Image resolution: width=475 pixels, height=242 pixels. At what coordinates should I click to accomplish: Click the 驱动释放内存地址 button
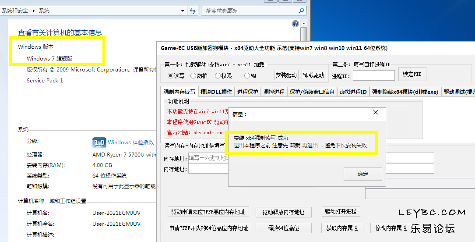(x=284, y=212)
